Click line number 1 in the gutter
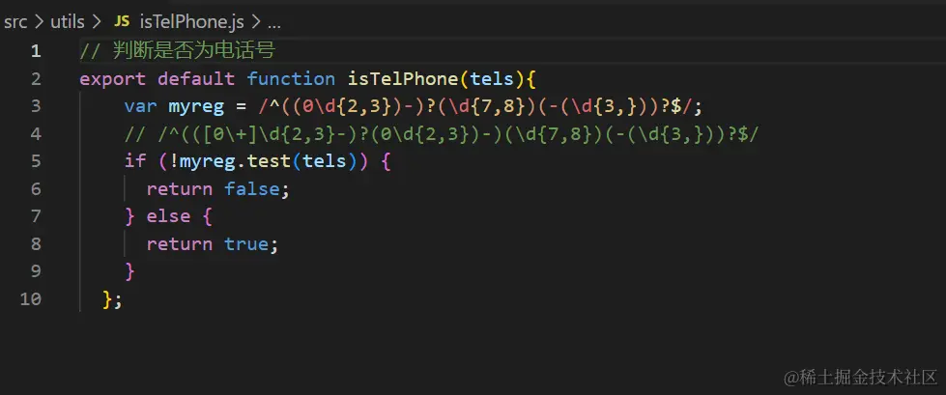Screen dimensions: 946x395 (x=35, y=51)
